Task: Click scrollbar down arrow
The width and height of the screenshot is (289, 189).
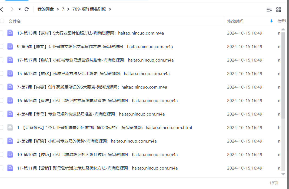Action: pyautogui.click(x=283, y=174)
